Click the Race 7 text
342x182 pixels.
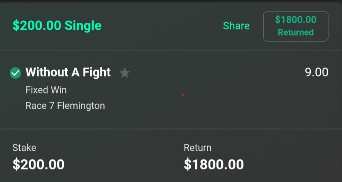[40, 105]
